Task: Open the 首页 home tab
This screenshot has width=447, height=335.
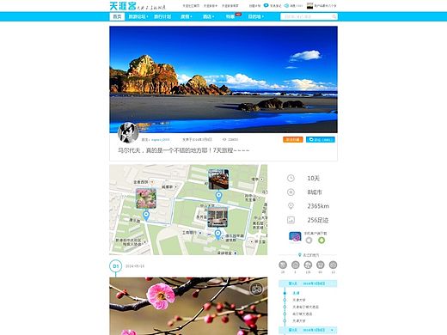Action: (x=117, y=16)
